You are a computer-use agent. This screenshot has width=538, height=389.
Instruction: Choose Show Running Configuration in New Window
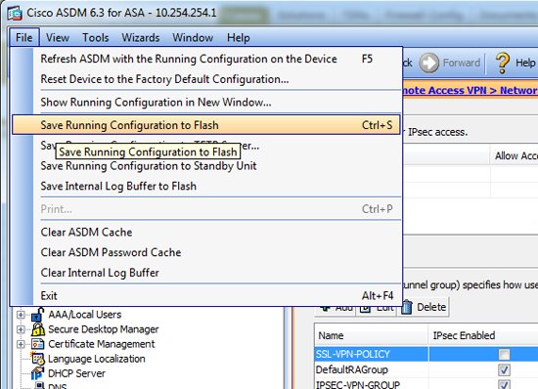[x=206, y=102]
